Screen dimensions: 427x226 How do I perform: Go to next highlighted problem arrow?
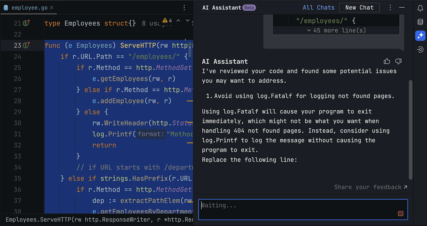(x=187, y=21)
